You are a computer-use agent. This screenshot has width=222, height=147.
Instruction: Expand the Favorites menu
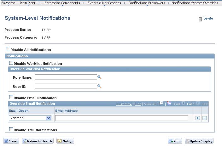(x=8, y=3)
